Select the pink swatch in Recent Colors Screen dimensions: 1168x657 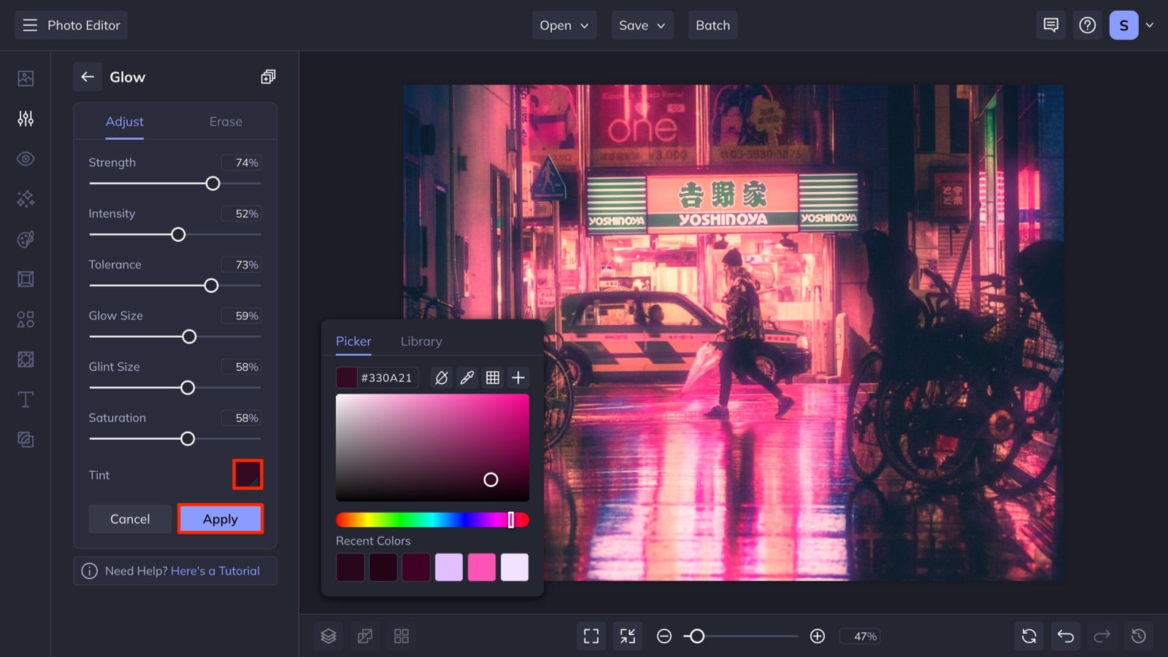[482, 567]
